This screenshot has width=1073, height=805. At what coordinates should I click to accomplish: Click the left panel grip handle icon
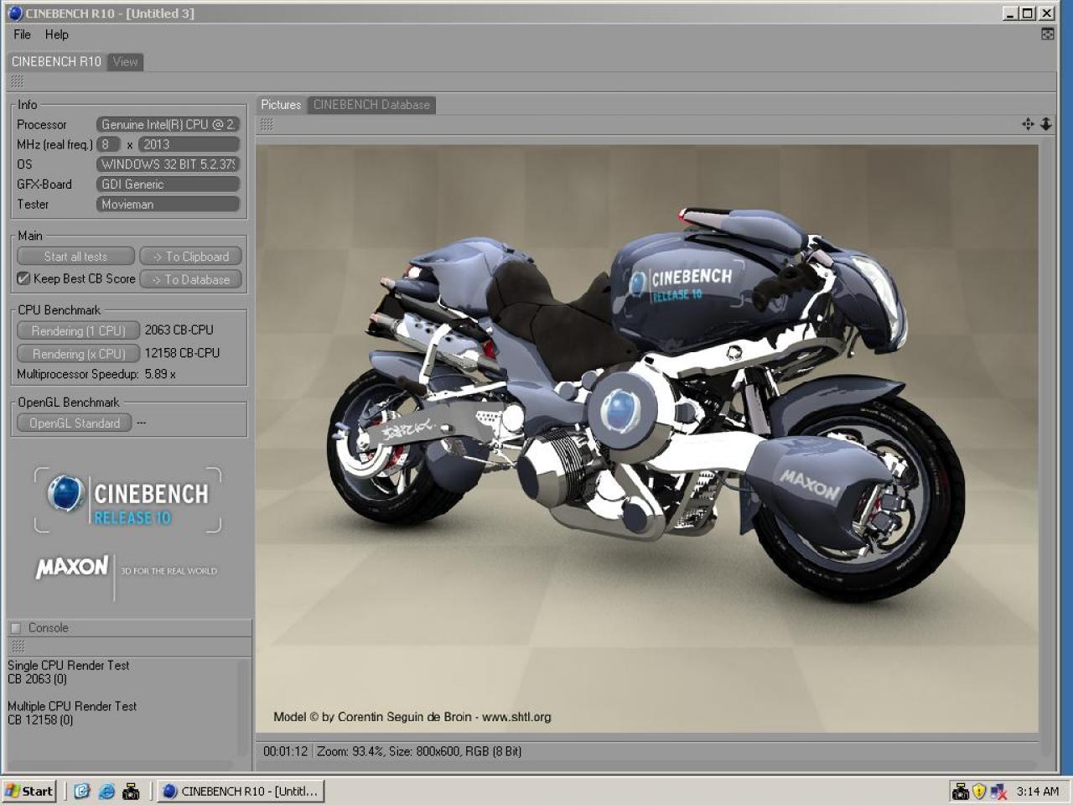click(17, 82)
